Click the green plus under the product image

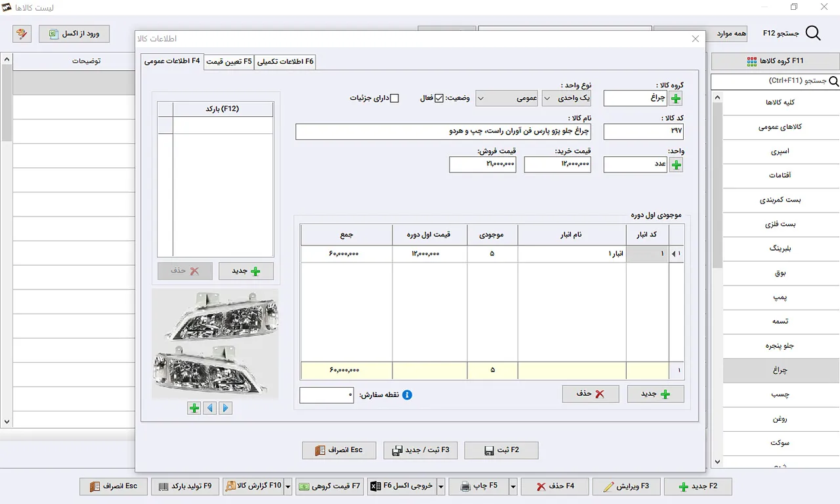pyautogui.click(x=194, y=408)
